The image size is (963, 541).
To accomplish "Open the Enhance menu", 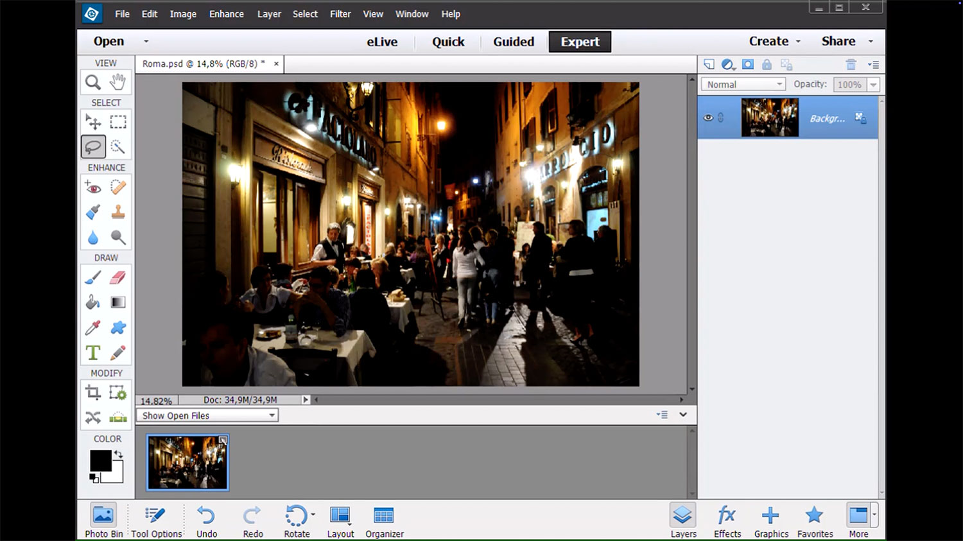I will coord(226,14).
